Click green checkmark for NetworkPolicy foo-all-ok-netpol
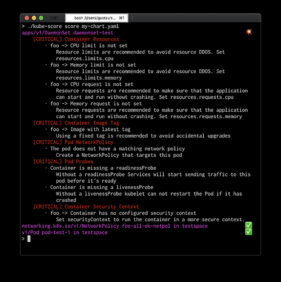The width and height of the screenshot is (281, 282). click(x=248, y=225)
